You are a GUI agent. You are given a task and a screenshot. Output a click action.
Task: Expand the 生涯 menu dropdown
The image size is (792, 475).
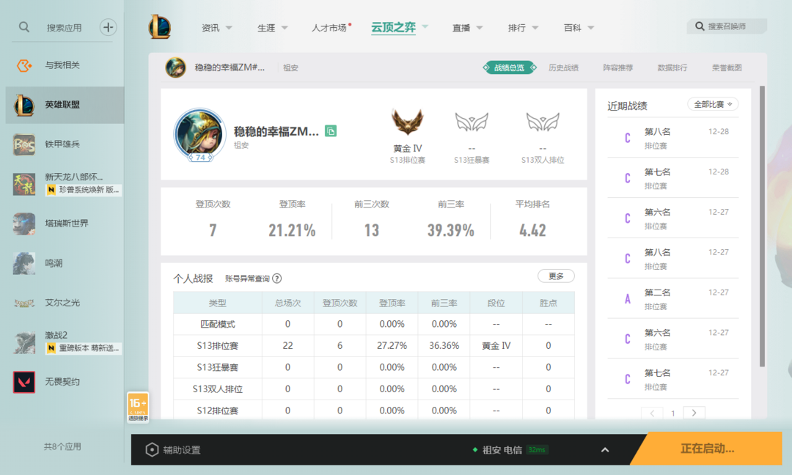(285, 28)
